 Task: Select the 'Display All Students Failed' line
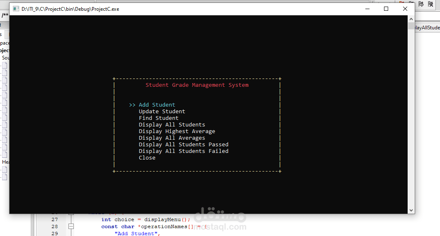click(184, 151)
